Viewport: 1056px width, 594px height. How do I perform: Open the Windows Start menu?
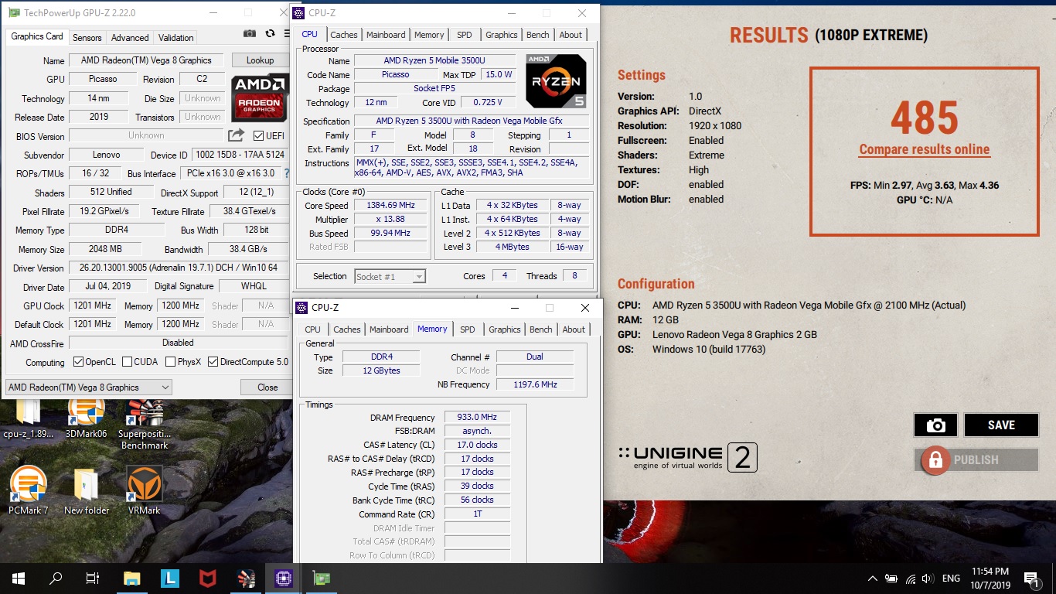tap(18, 578)
